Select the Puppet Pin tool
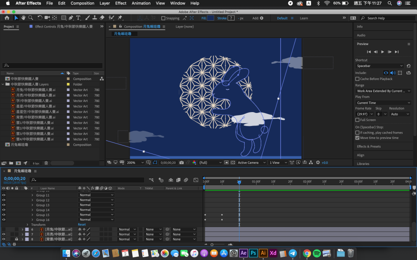417x260 pixels. point(120,18)
